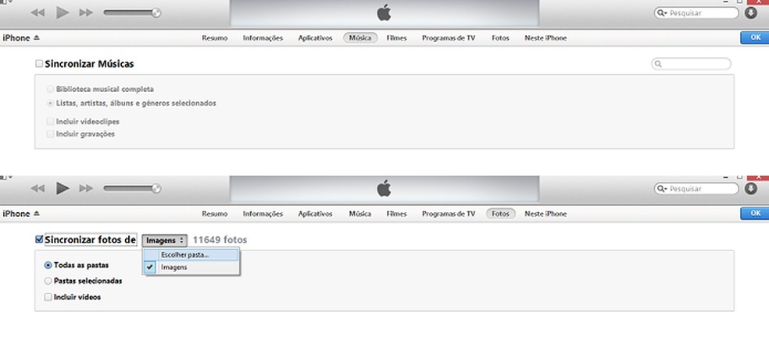Click the play button in the Fotos sync window
This screenshot has width=769, height=347.
pyautogui.click(x=63, y=189)
